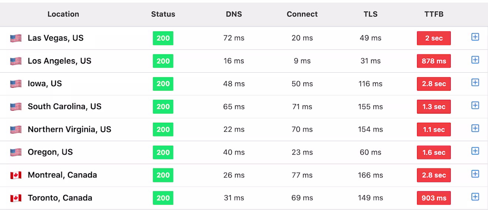Screen dimensions: 488x210
Task: Click the 116 ms TLS value
Action: (x=370, y=84)
